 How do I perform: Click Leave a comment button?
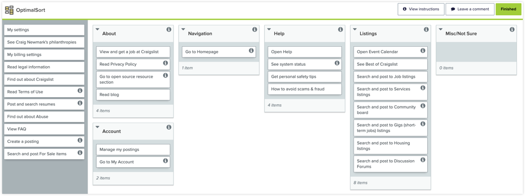pos(470,9)
